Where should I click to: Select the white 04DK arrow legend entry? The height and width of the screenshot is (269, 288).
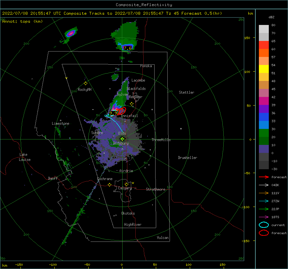(264, 185)
